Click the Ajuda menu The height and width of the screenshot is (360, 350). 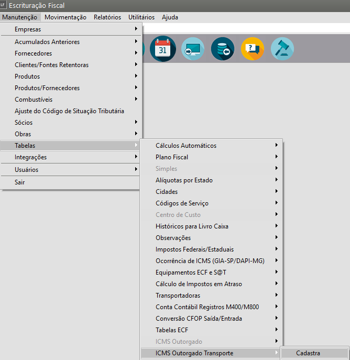click(170, 17)
